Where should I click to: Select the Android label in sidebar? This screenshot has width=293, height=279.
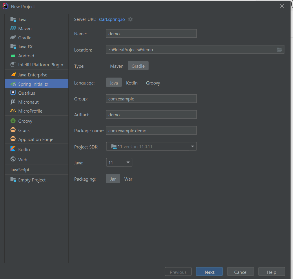click(26, 56)
